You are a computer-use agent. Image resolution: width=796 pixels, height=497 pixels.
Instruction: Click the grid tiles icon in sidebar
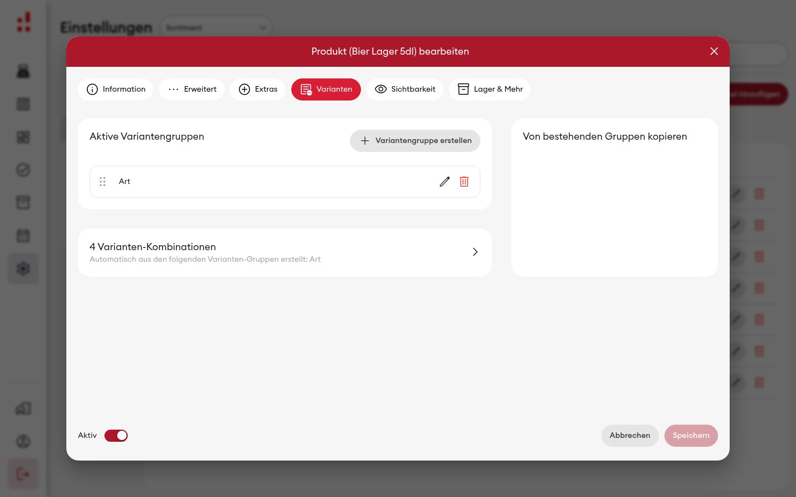pyautogui.click(x=23, y=137)
